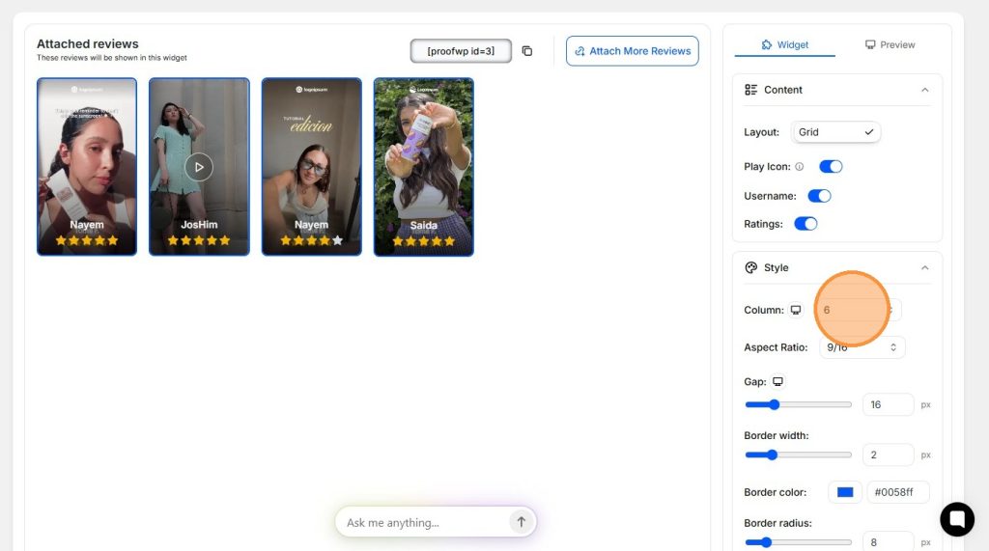Open the Layout Grid dropdown
The width and height of the screenshot is (989, 551).
[x=835, y=132]
